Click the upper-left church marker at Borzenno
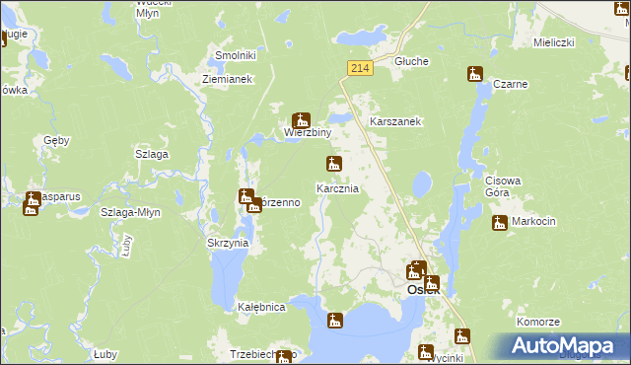631x365 pixels. coord(246,196)
